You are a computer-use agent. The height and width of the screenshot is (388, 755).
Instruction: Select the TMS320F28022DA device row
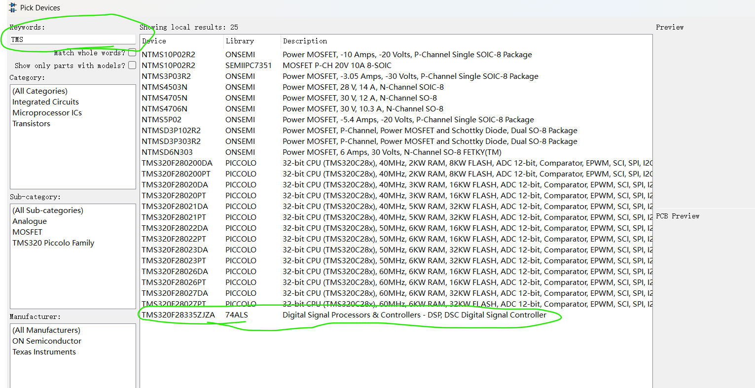(x=396, y=228)
